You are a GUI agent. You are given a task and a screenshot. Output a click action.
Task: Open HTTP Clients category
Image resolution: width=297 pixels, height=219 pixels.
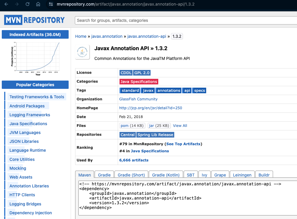pos(22,195)
